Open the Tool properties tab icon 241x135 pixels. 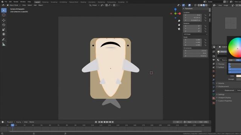(214, 52)
